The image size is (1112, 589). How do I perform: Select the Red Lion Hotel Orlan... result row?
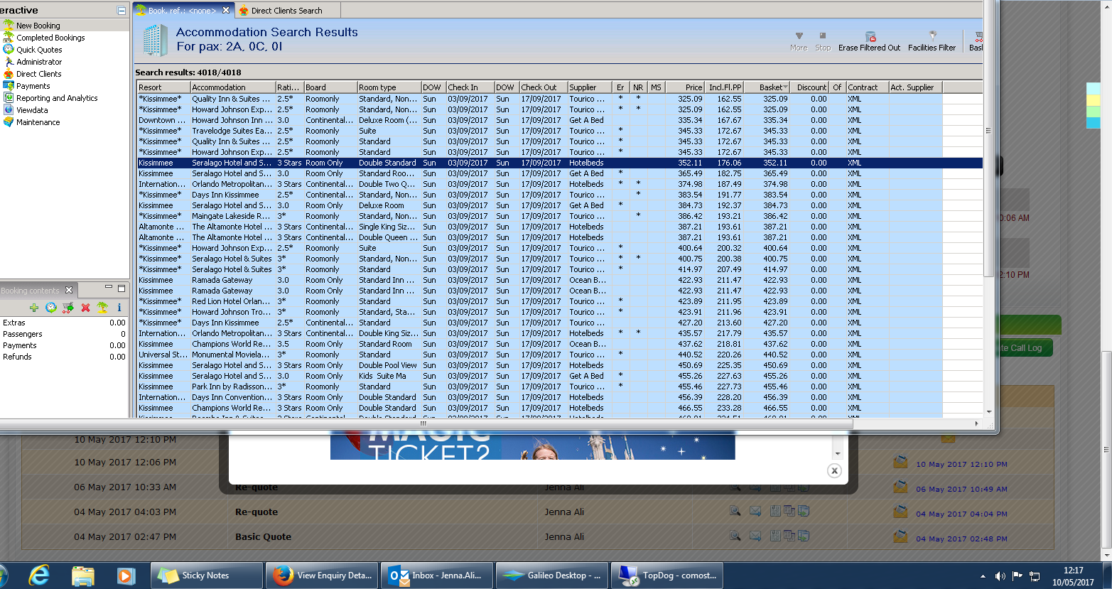[x=560, y=301]
